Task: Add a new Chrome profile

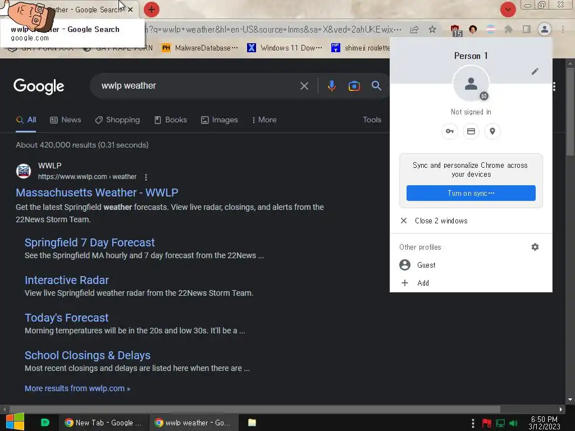Action: pos(471,283)
